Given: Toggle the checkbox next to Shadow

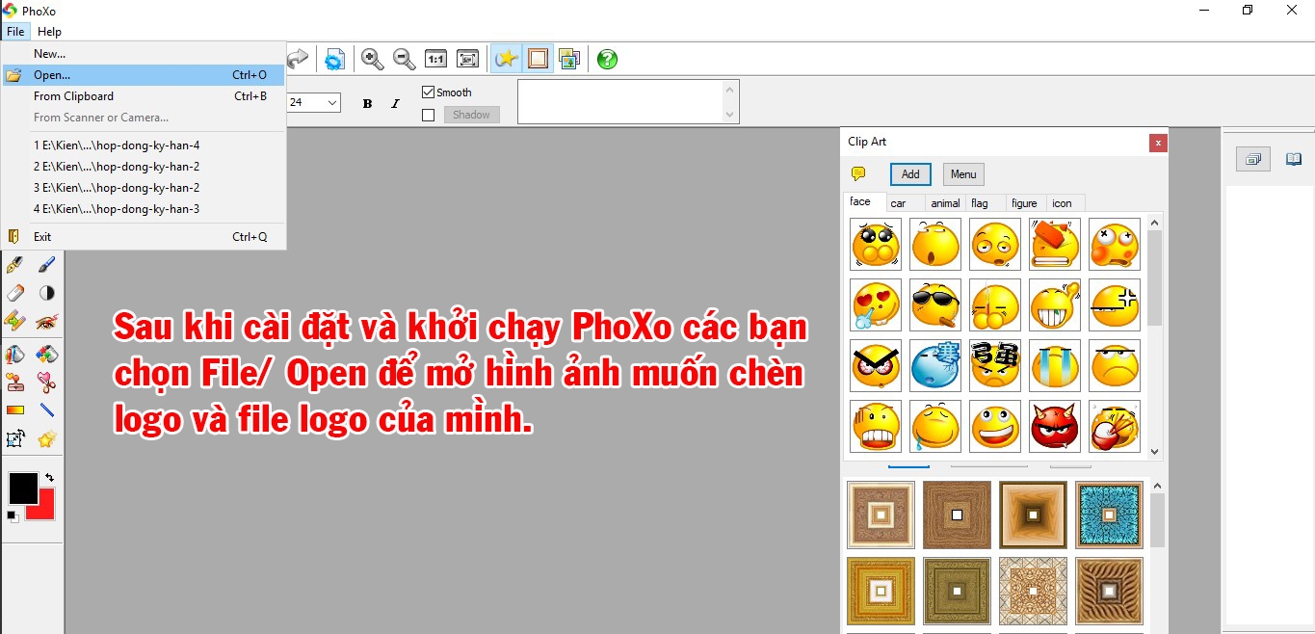Looking at the screenshot, I should click(x=429, y=115).
